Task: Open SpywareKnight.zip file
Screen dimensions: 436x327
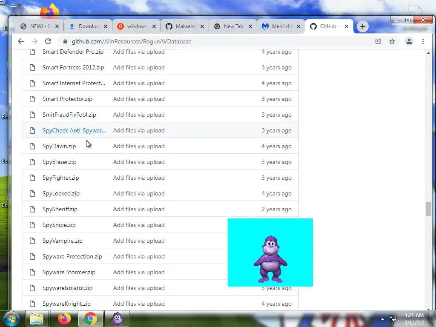Action: (66, 304)
